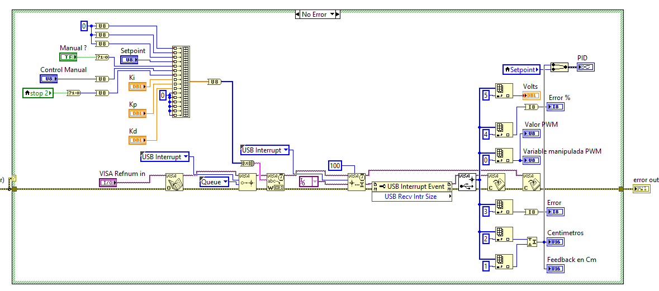Select the numeric constant 1 index
The width and height of the screenshot is (659, 291).
[x=485, y=265]
